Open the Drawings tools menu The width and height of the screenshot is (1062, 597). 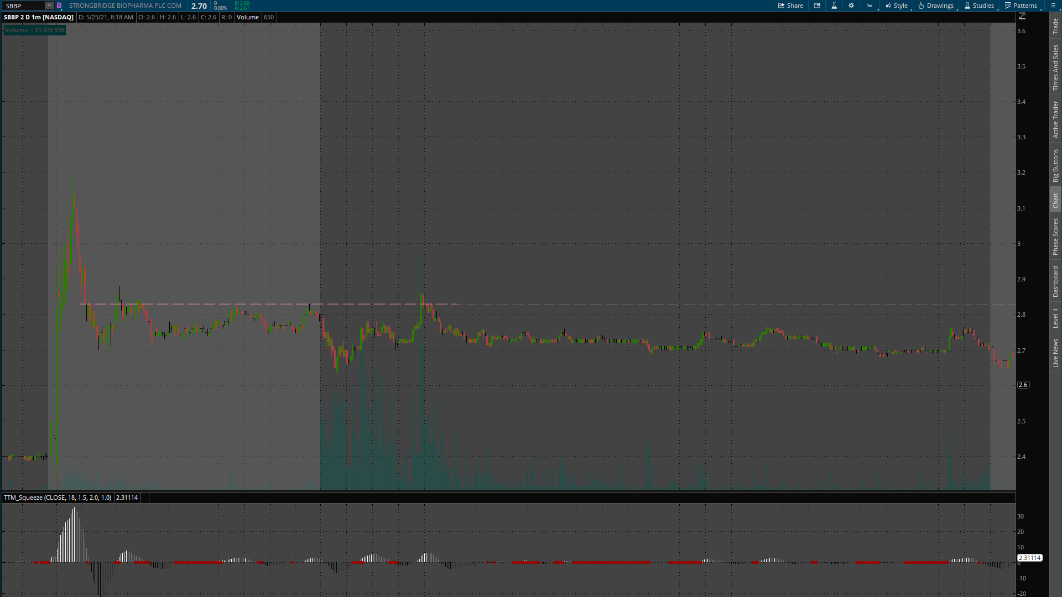[936, 6]
